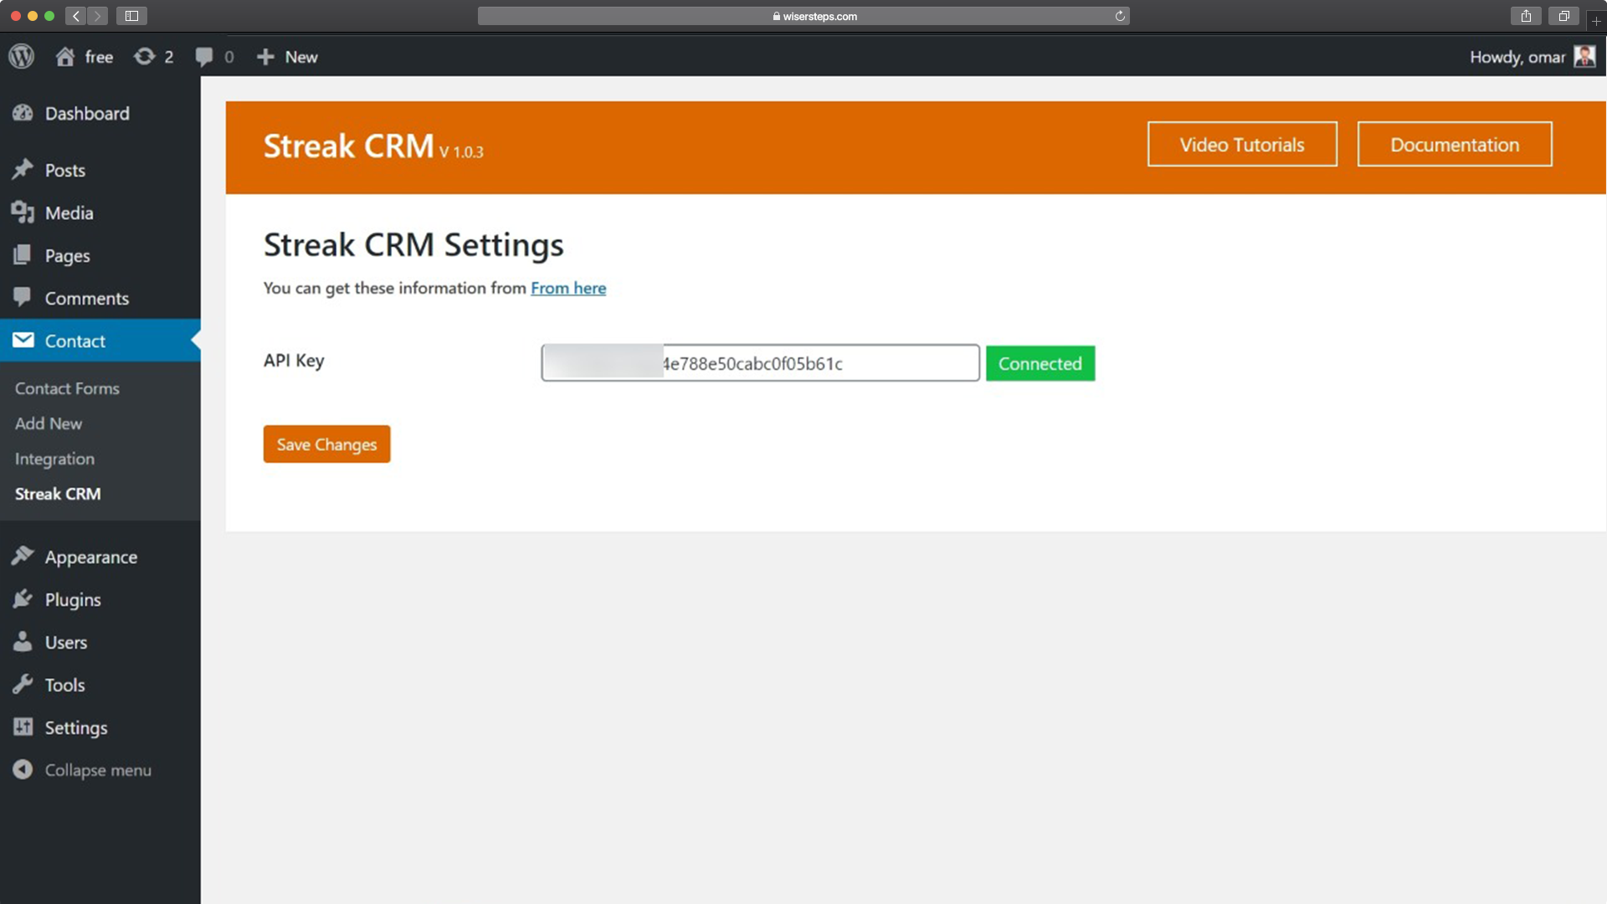Open the Settings menu item
This screenshot has width=1607, height=904.
tap(100, 727)
